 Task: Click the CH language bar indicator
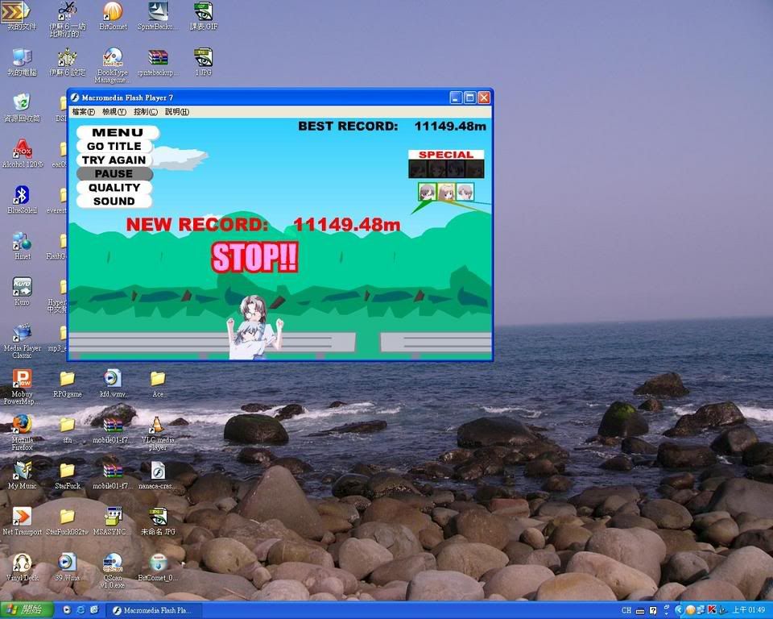point(626,611)
